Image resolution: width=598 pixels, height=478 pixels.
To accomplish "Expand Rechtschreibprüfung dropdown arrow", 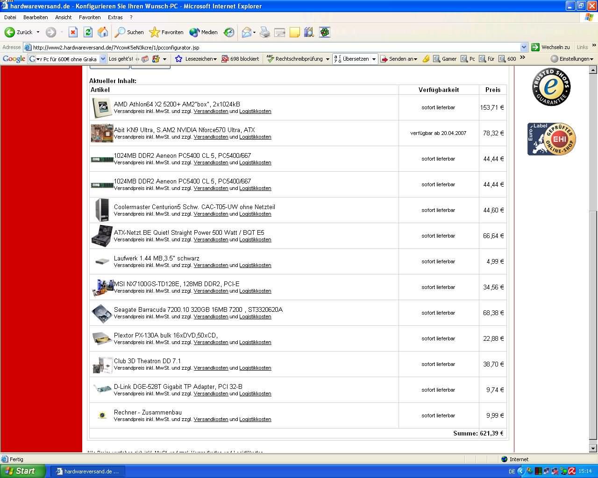I will tap(327, 59).
